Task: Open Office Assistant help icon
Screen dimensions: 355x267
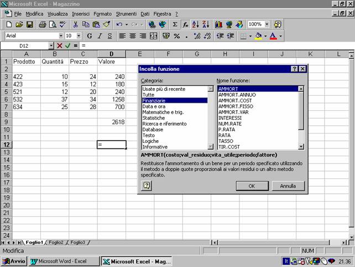Action: click(278, 24)
